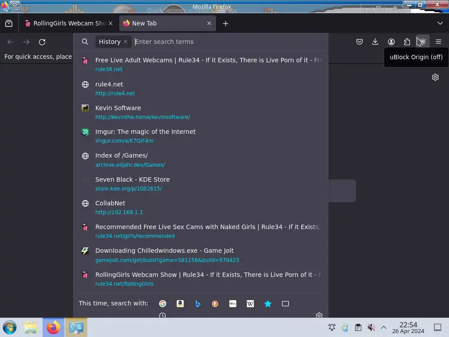Click the magnifier icon in the address bar
Viewport: 449px width, 337px height.
tap(85, 42)
